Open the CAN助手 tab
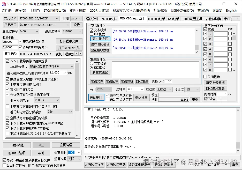This screenshot has height=170, width=242. pyautogui.click(x=173, y=19)
